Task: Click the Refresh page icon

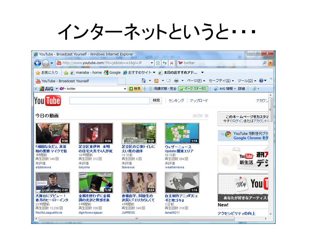Action: [165, 63]
